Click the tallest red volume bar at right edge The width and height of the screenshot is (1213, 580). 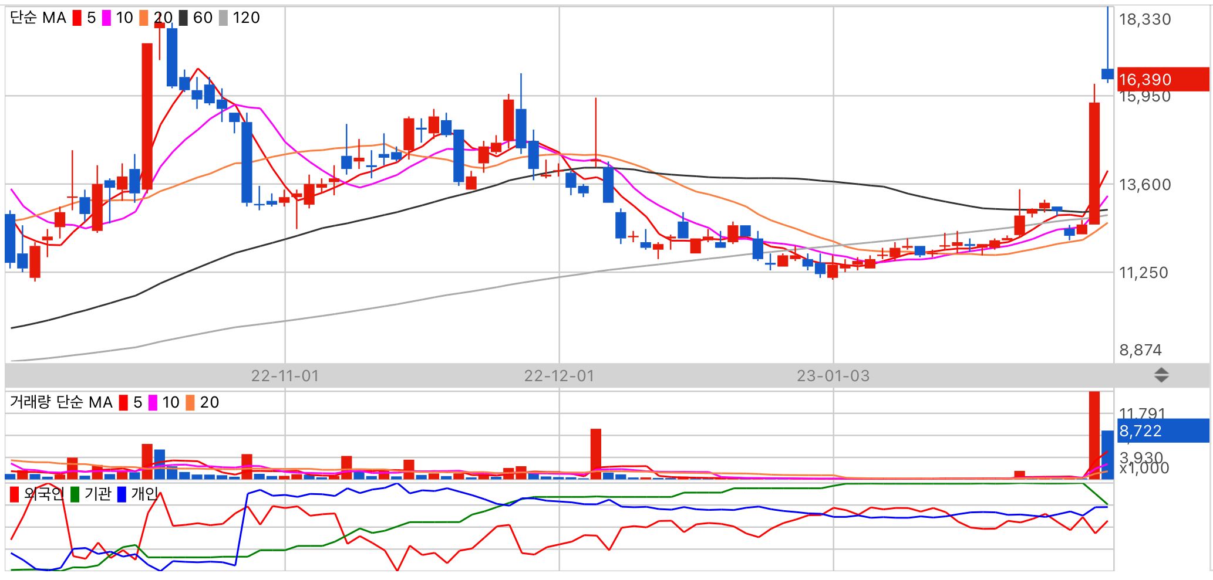click(1094, 435)
